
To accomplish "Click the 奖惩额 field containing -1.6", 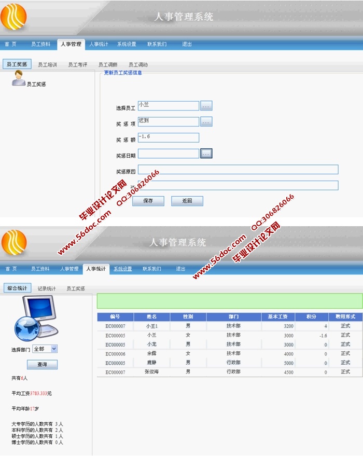I will click(168, 137).
